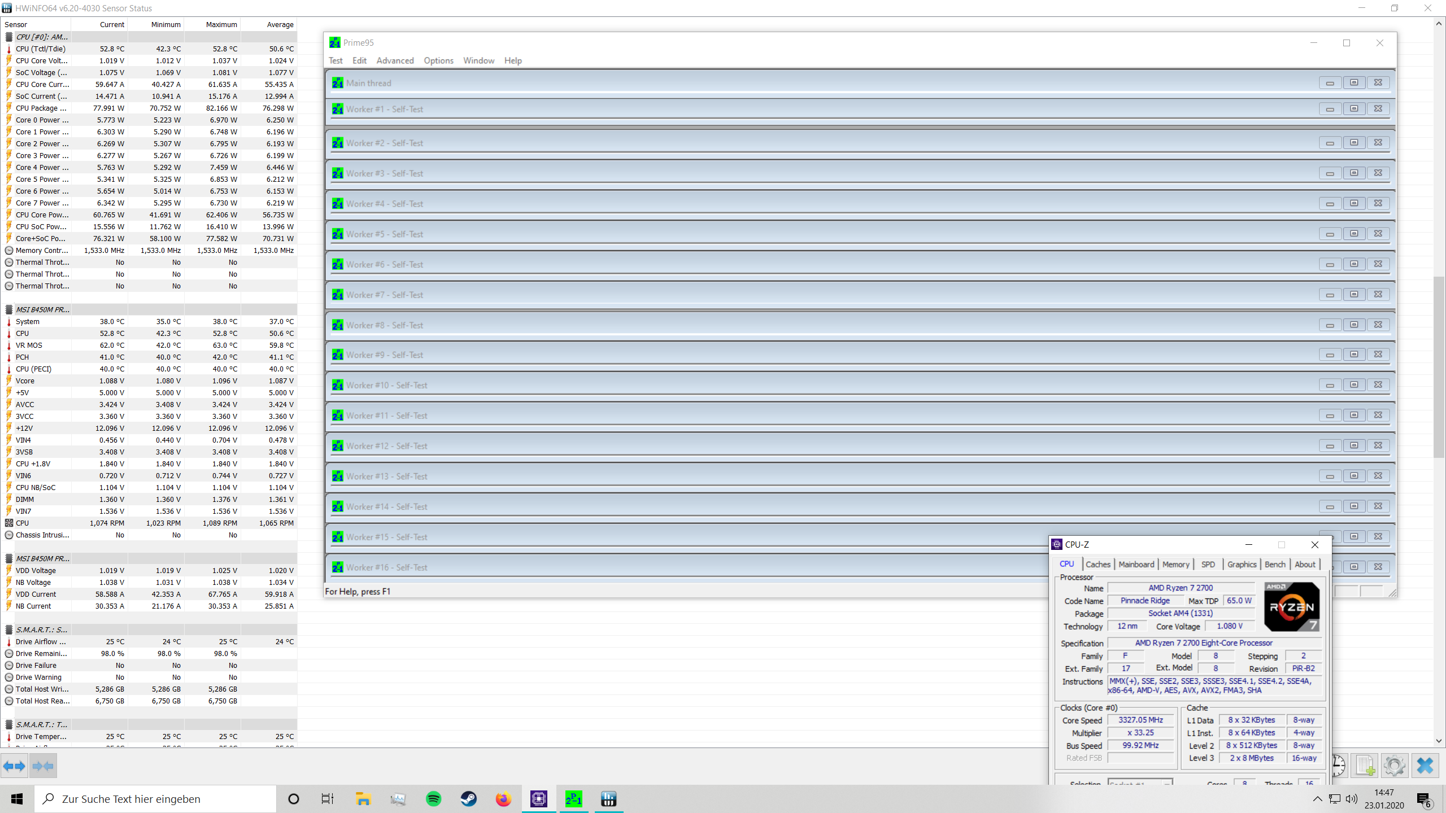1446x813 pixels.
Task: Toggle monitoring of the Thermal Throttling sensor
Action: click(9, 262)
